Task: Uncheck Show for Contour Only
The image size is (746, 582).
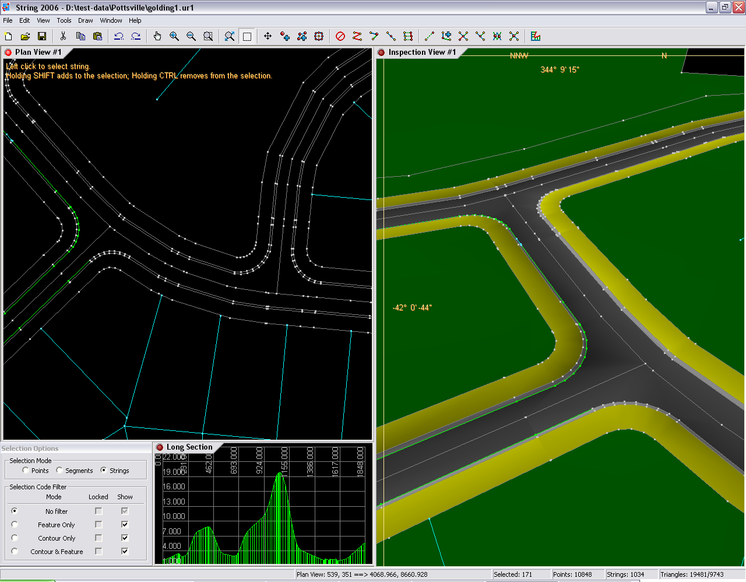Action: tap(125, 538)
